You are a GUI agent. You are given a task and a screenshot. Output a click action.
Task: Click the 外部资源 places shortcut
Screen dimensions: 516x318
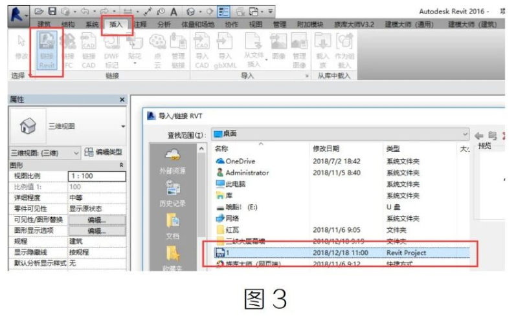172,162
